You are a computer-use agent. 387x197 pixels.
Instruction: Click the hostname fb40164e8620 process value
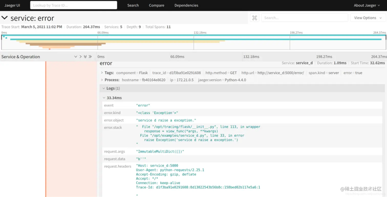[x=154, y=80]
